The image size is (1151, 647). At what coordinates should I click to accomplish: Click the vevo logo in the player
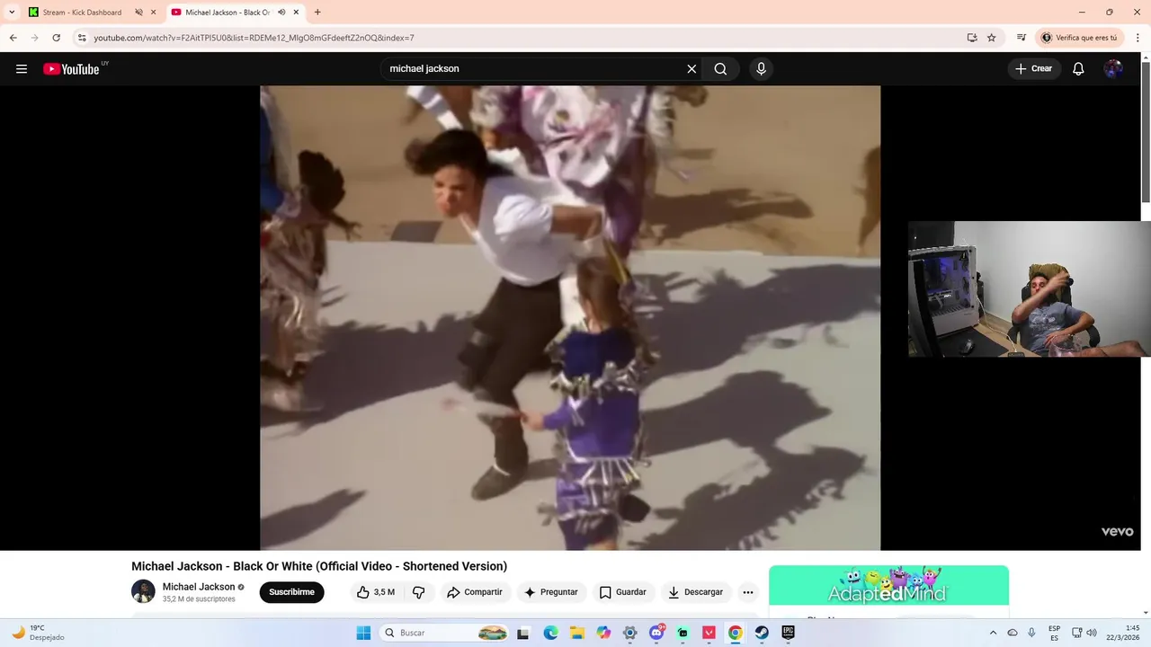[x=1117, y=531]
